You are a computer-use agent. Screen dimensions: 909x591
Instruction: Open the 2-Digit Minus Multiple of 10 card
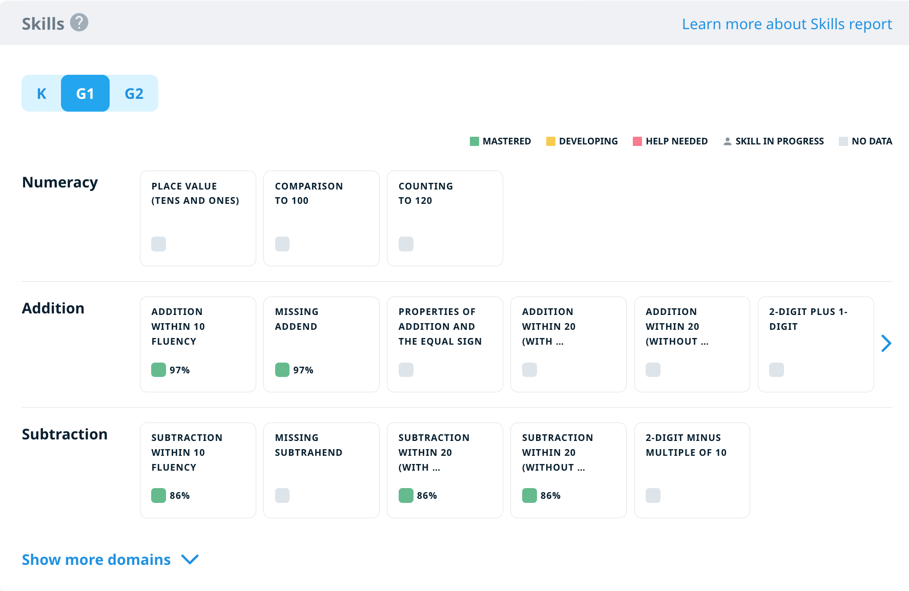692,470
